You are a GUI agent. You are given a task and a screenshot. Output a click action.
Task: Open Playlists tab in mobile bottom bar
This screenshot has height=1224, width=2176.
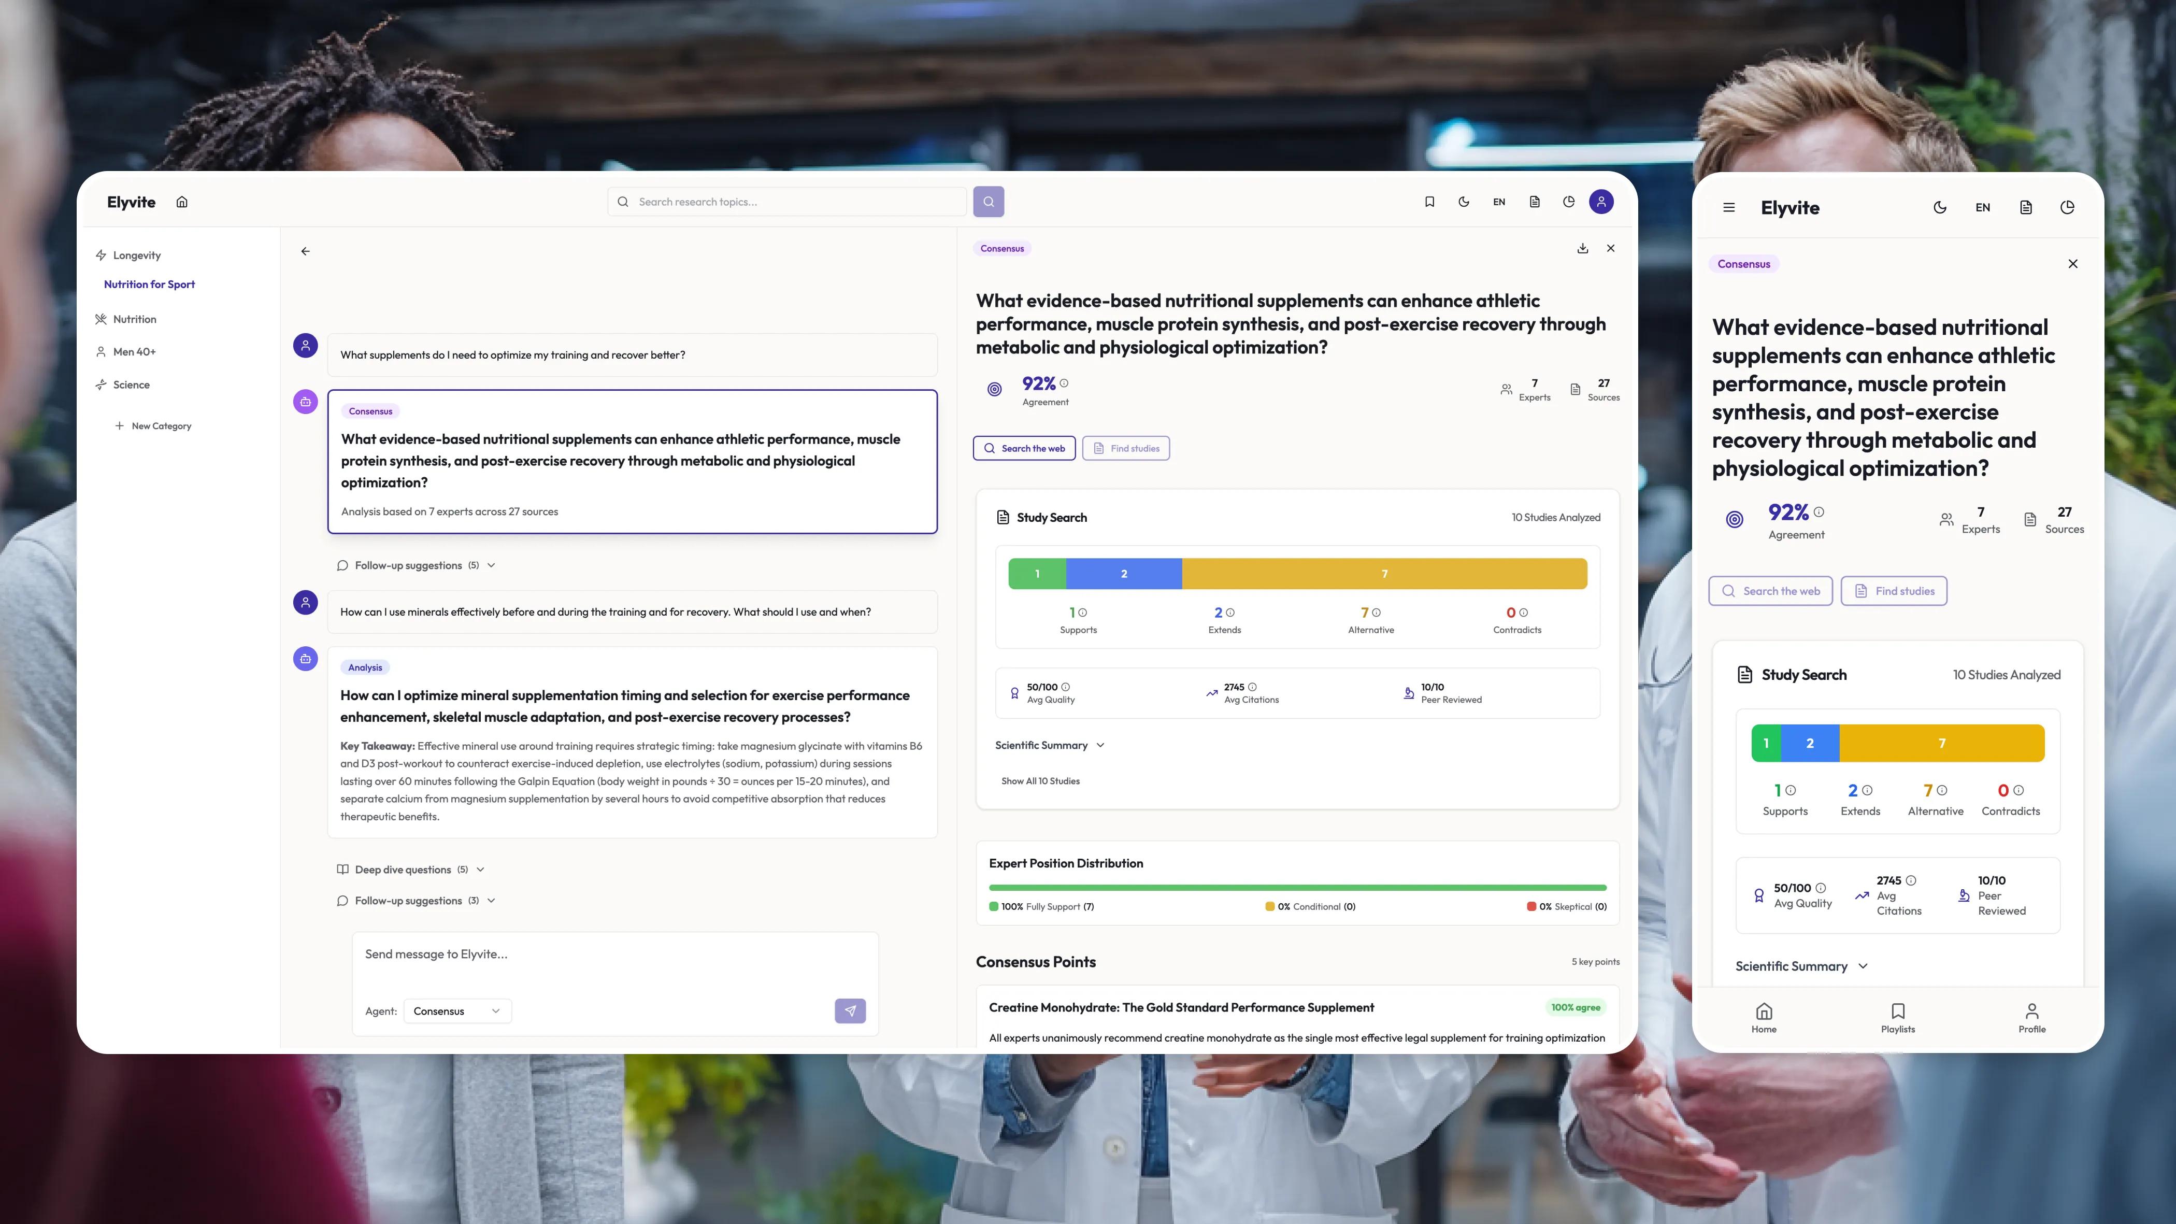pyautogui.click(x=1897, y=1017)
